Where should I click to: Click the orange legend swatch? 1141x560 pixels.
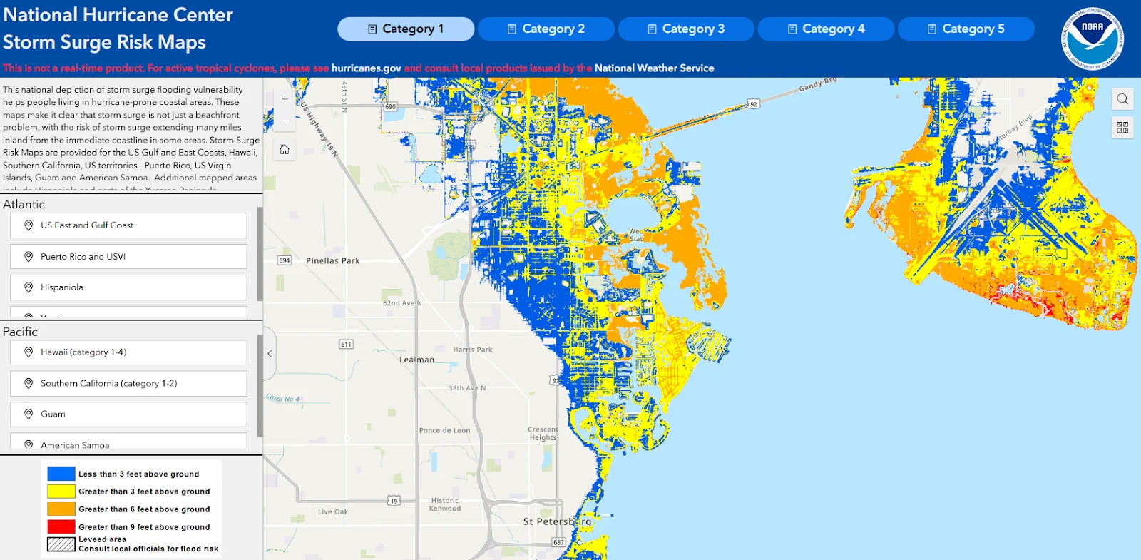(x=61, y=509)
